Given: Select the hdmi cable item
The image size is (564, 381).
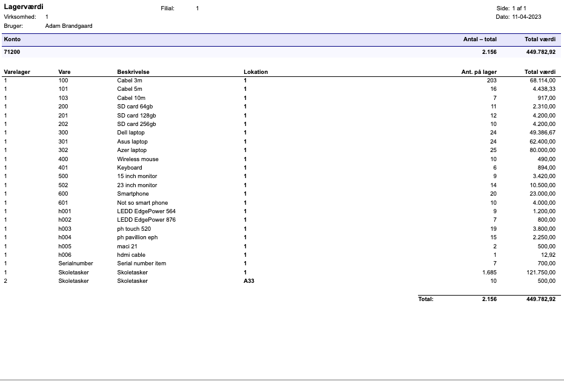Looking at the screenshot, I should [x=131, y=255].
